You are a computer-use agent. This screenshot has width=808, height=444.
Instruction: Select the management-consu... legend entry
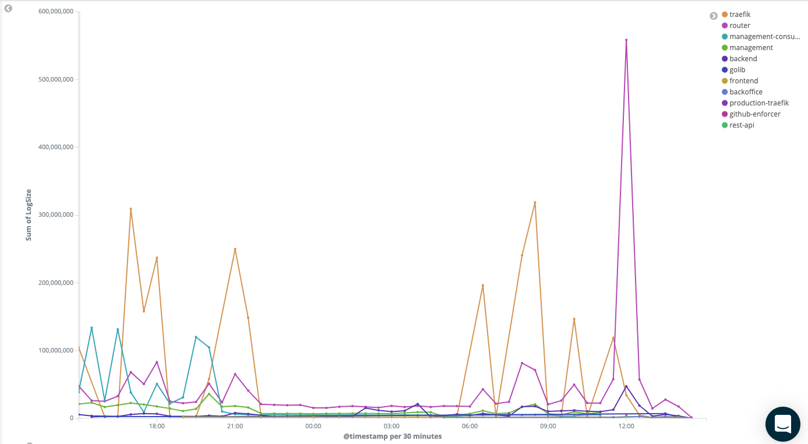click(x=761, y=37)
